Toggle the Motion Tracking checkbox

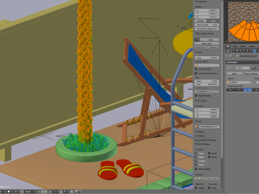(x=199, y=140)
